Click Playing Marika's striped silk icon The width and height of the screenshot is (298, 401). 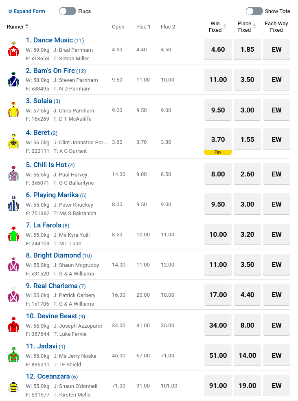point(13,204)
